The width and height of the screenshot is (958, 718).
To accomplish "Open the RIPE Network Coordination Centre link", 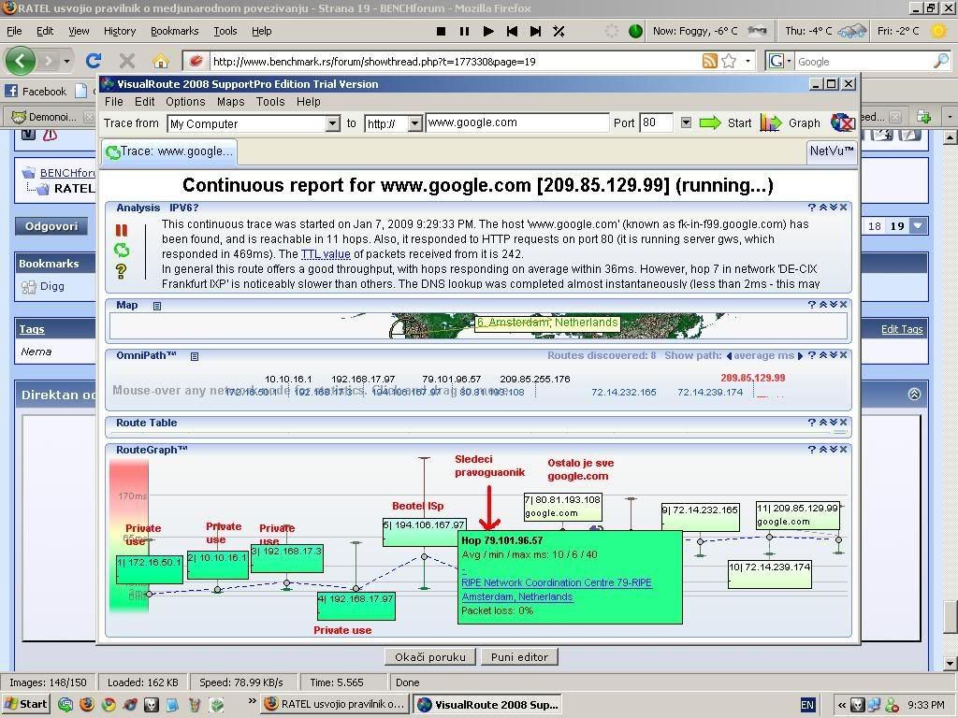I will [x=557, y=582].
